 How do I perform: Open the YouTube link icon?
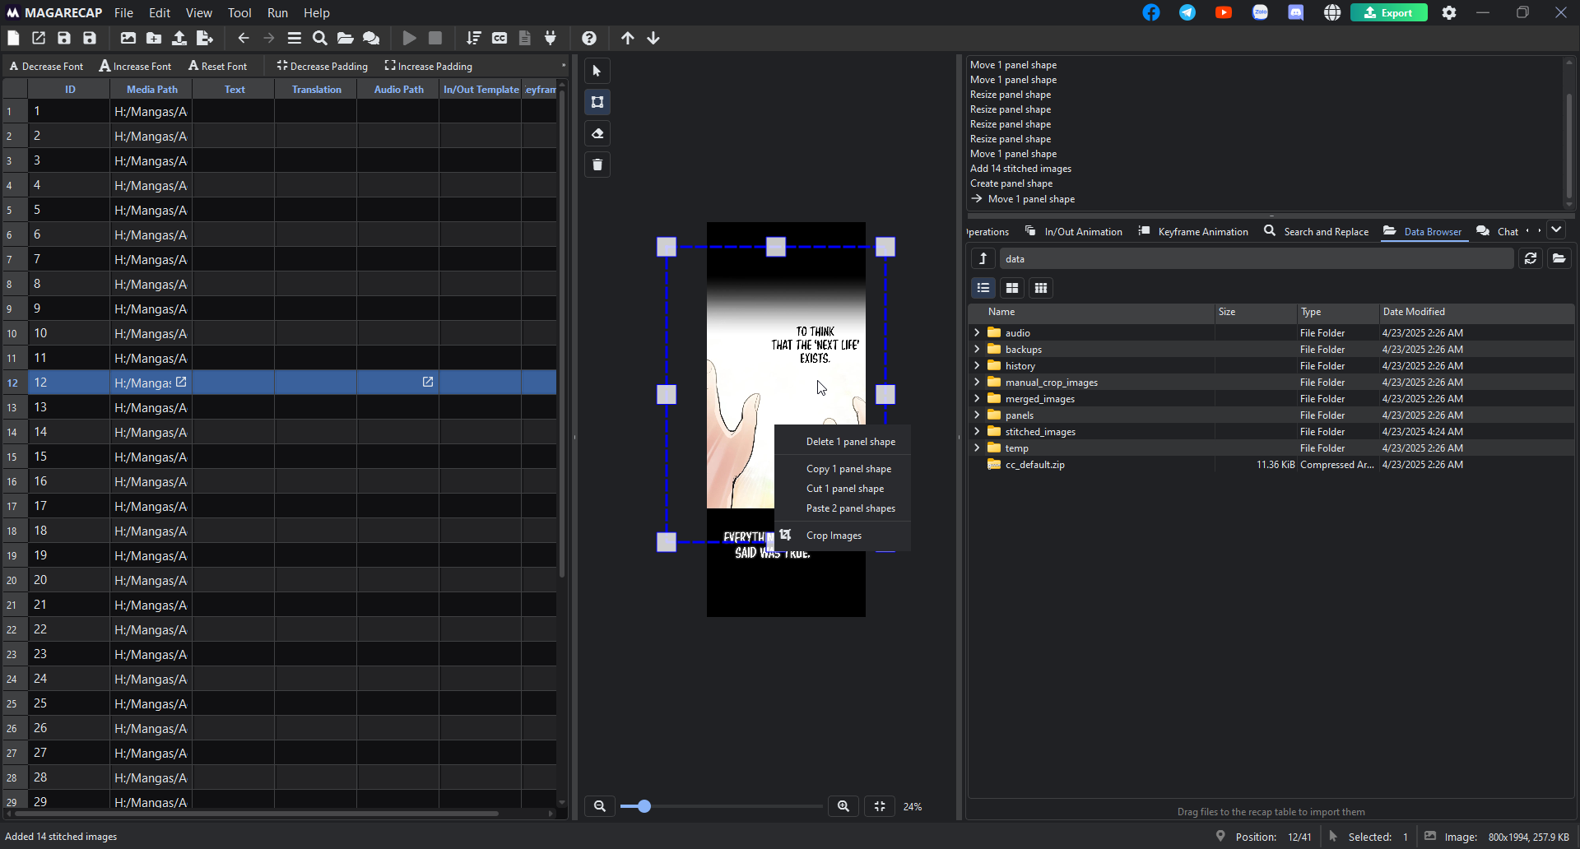[1224, 12]
